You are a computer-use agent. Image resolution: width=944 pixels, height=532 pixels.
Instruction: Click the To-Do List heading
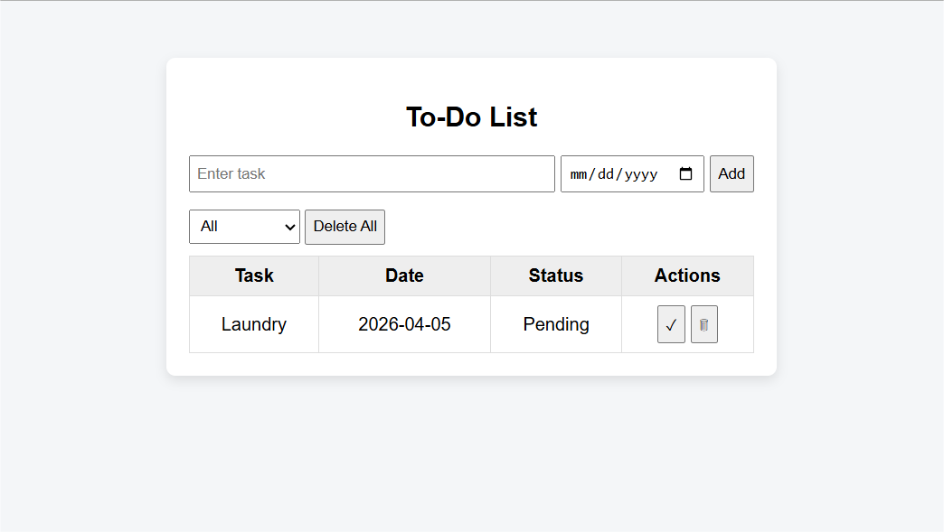pyautogui.click(x=471, y=117)
